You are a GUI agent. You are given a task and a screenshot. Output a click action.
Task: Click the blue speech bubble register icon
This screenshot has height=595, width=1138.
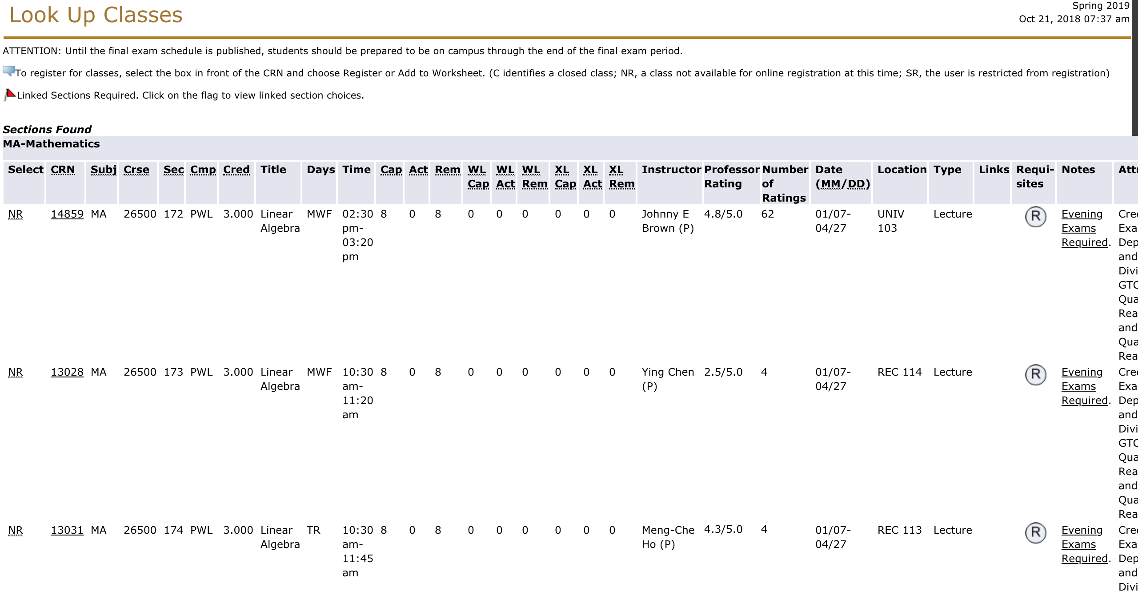coord(8,71)
